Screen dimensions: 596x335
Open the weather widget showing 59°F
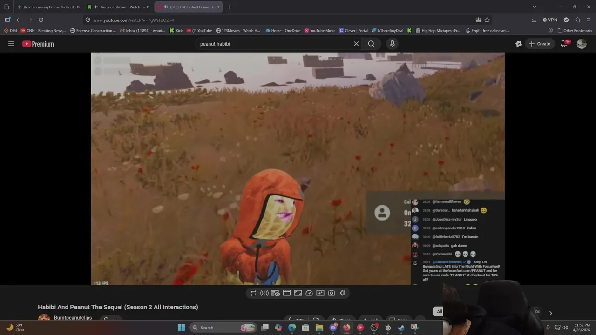pyautogui.click(x=15, y=328)
